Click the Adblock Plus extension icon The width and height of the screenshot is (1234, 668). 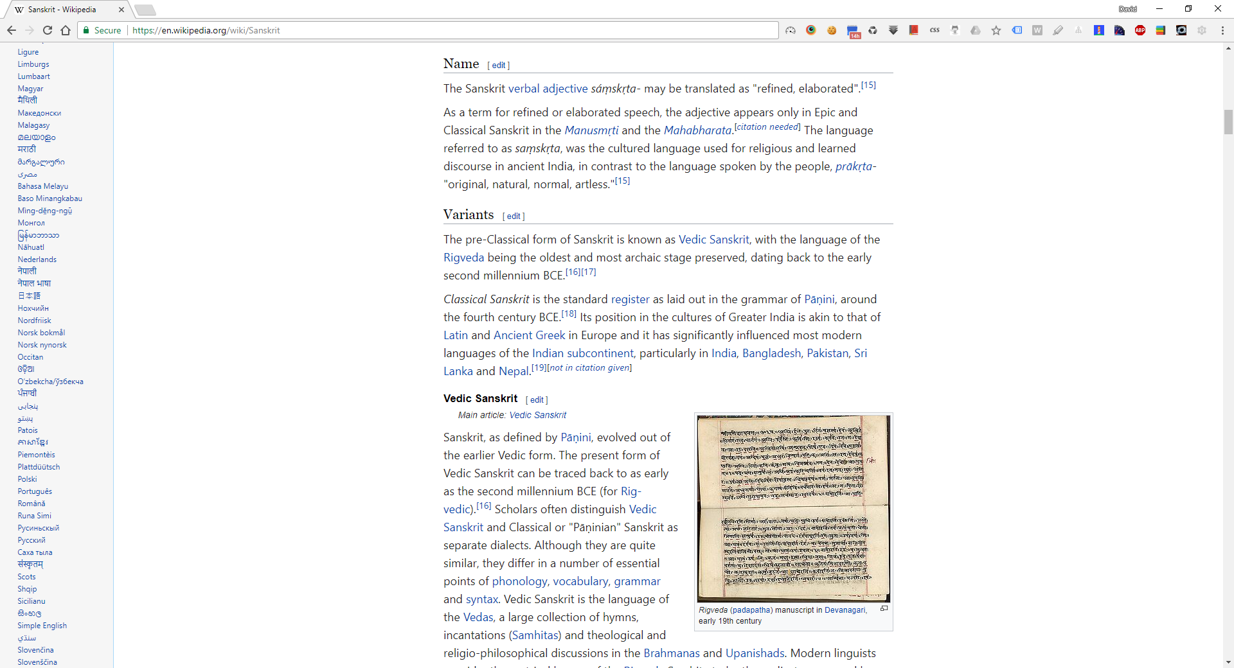point(1140,30)
